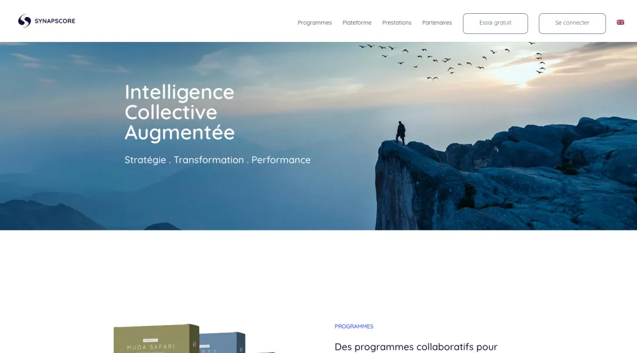Click the Se connecter button
The height and width of the screenshot is (353, 637).
click(572, 23)
